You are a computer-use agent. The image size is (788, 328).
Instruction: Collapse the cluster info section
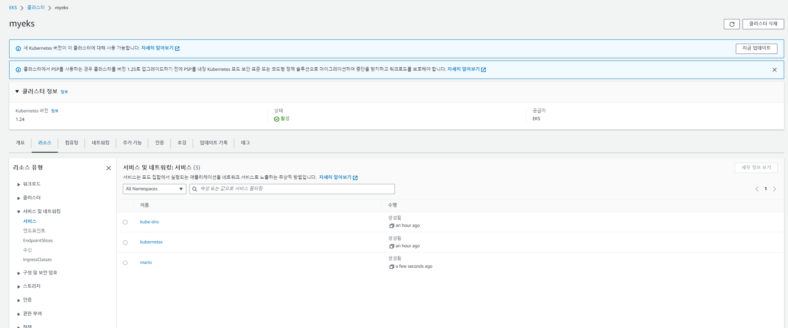[x=17, y=91]
